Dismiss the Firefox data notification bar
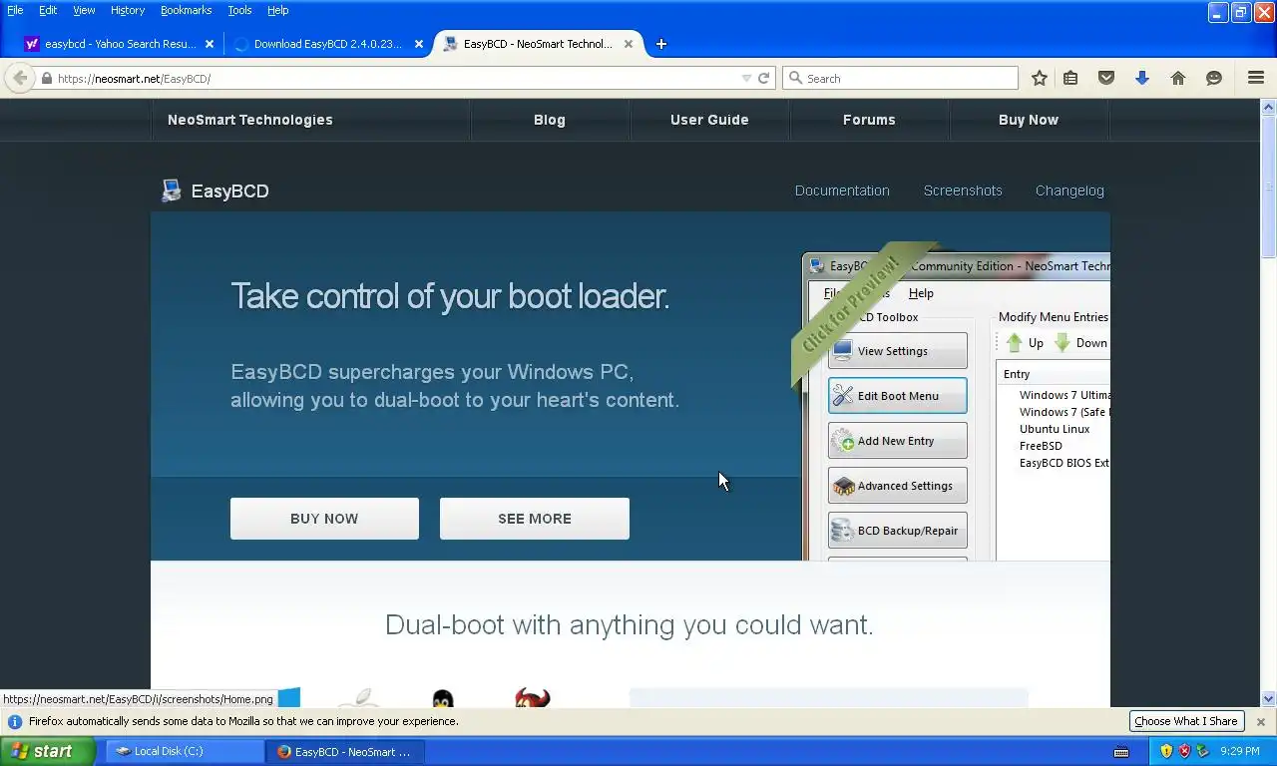This screenshot has height=766, width=1277. point(1260,721)
